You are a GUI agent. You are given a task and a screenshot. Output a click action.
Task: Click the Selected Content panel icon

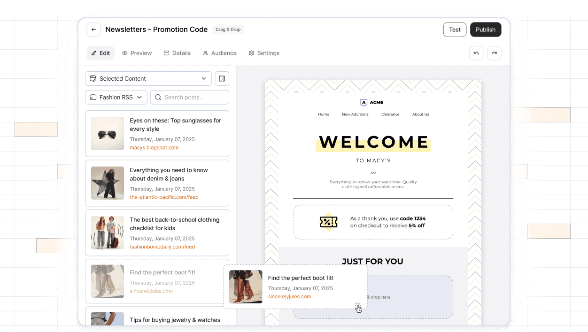tap(93, 78)
